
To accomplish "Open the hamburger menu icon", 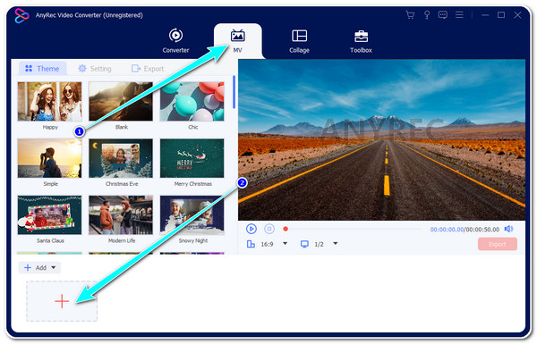I will pyautogui.click(x=459, y=14).
